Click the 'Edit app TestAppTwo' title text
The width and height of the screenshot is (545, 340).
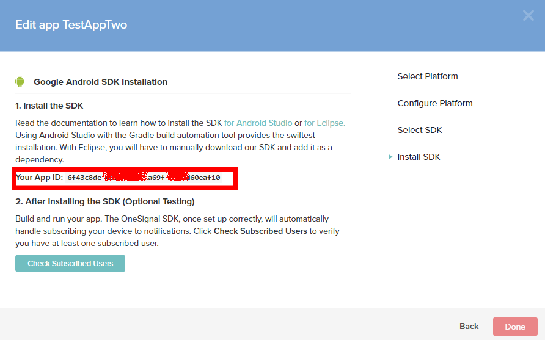coord(71,25)
